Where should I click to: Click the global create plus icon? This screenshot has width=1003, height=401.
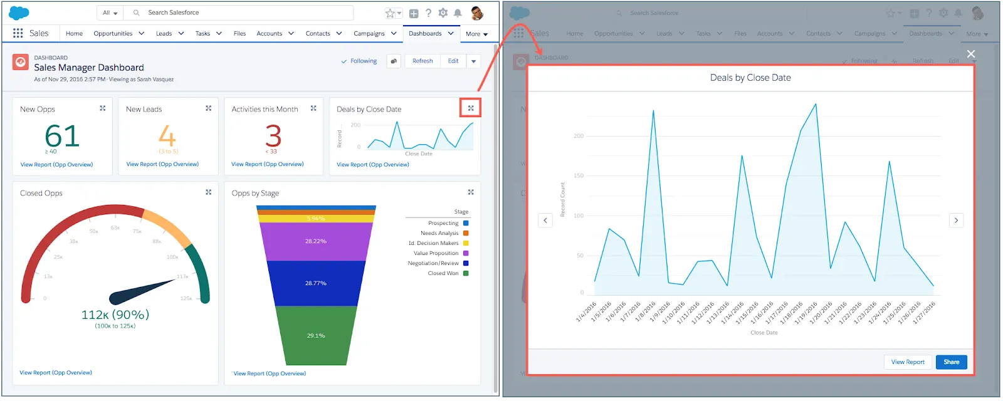click(414, 13)
